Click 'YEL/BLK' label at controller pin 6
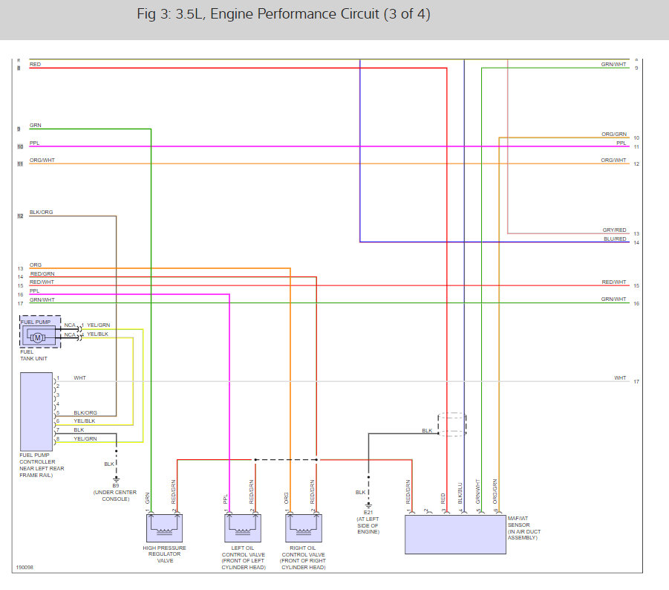 85,421
